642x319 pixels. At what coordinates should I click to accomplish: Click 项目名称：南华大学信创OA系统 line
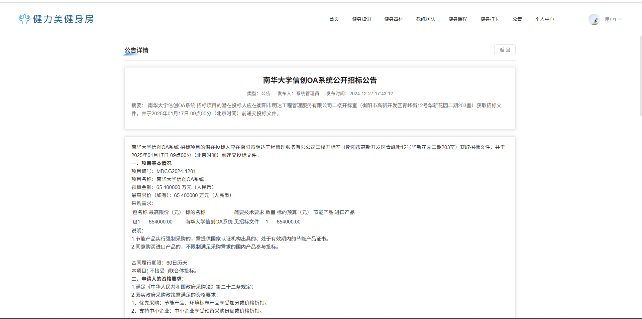(x=168, y=179)
